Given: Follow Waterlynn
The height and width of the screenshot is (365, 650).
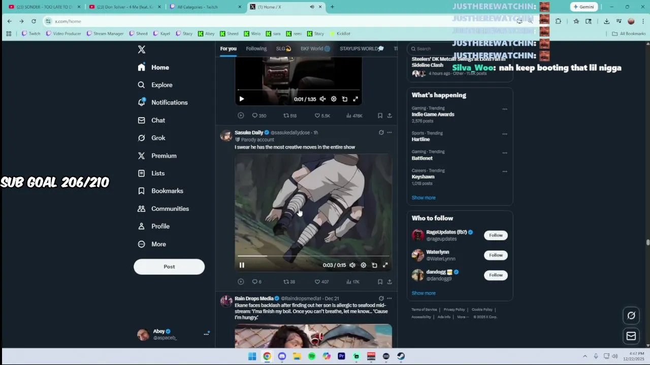Looking at the screenshot, I should [496, 255].
